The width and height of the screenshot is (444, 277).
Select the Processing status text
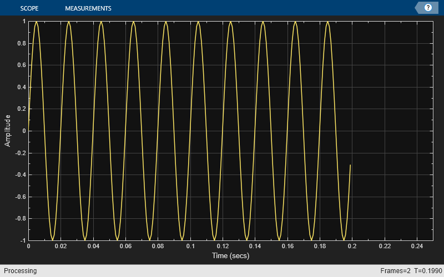coord(20,271)
